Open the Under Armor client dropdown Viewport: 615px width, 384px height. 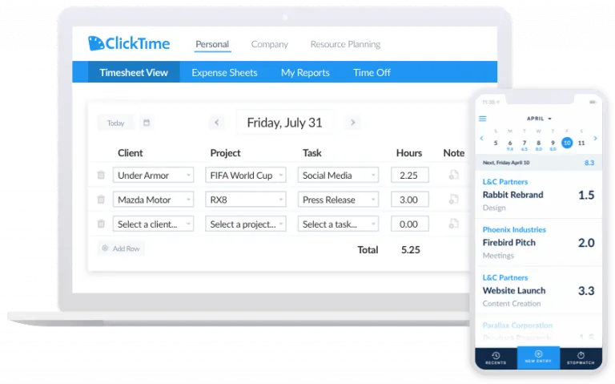(153, 175)
